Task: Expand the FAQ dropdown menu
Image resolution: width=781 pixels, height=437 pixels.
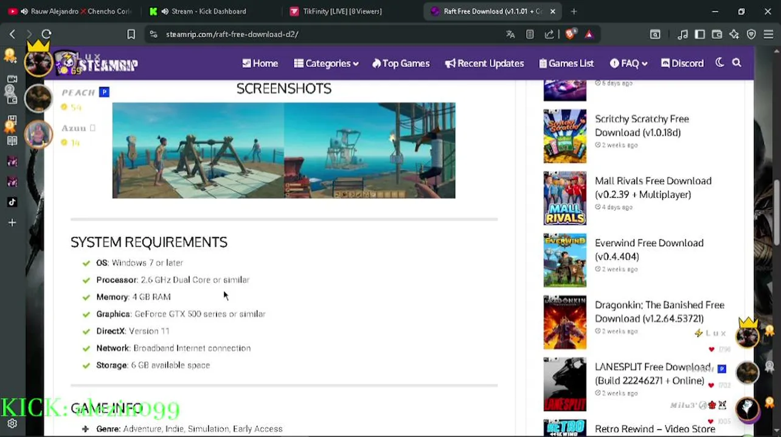Action: [x=628, y=63]
